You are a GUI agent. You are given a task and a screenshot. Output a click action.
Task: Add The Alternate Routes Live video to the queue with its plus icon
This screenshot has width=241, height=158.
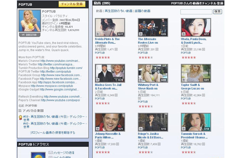coord(141,34)
